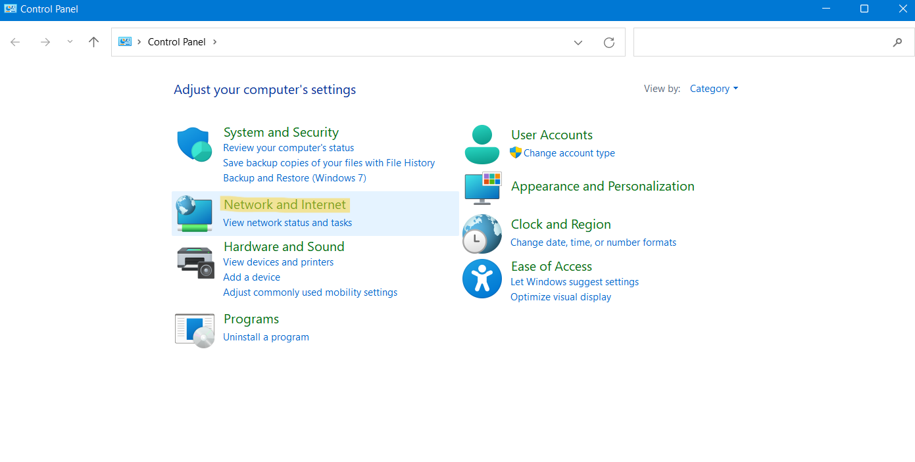The image size is (915, 462).
Task: Open the recent locations dropdown arrow
Action: click(x=70, y=42)
